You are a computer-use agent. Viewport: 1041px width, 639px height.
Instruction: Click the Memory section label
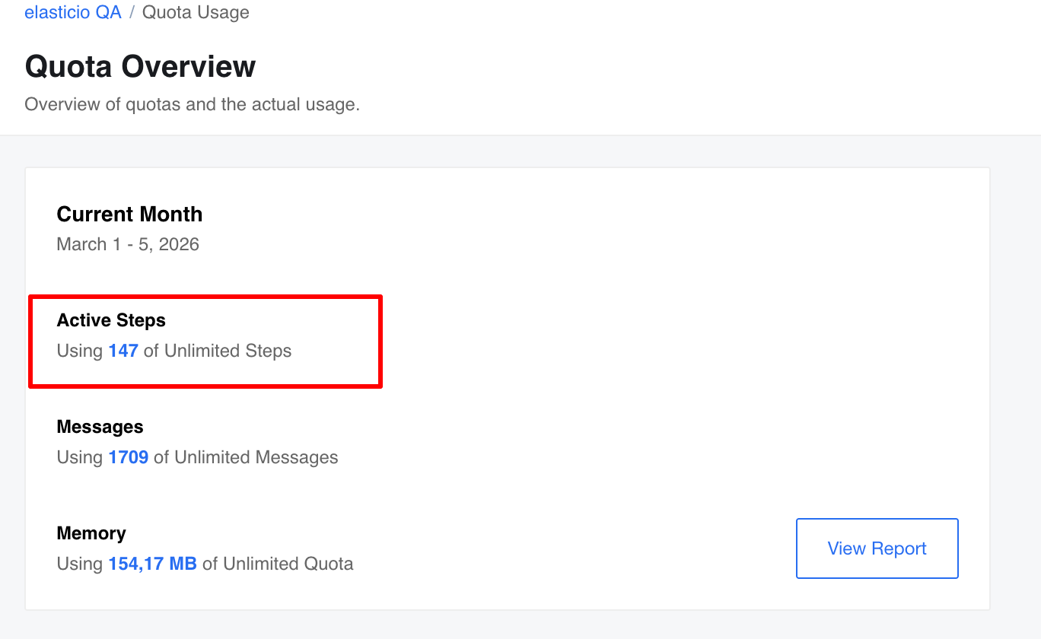(x=91, y=533)
